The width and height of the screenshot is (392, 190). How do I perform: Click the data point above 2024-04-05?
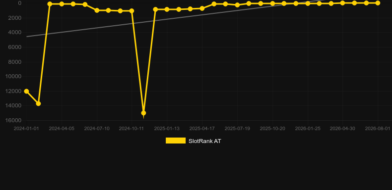pyautogui.click(x=62, y=4)
